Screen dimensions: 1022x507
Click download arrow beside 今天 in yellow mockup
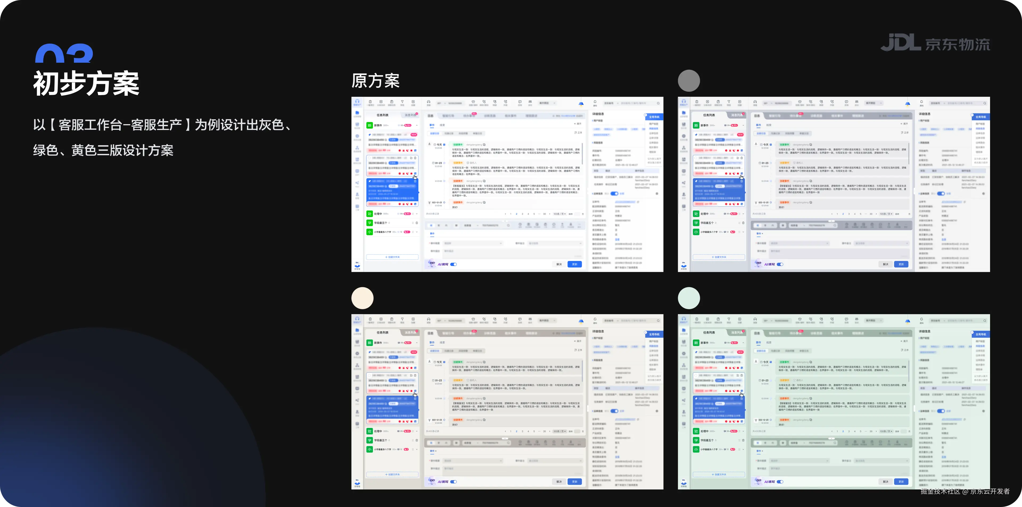(x=429, y=361)
